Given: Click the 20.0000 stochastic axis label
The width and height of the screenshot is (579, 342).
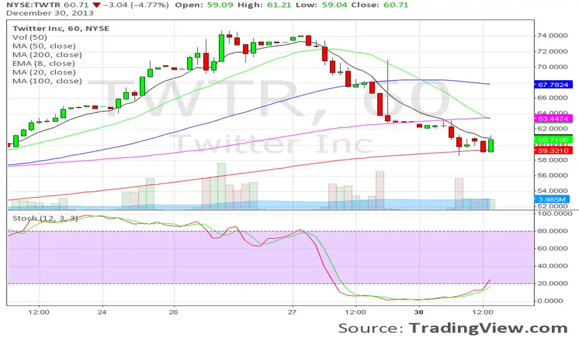Looking at the screenshot, I should click(552, 283).
